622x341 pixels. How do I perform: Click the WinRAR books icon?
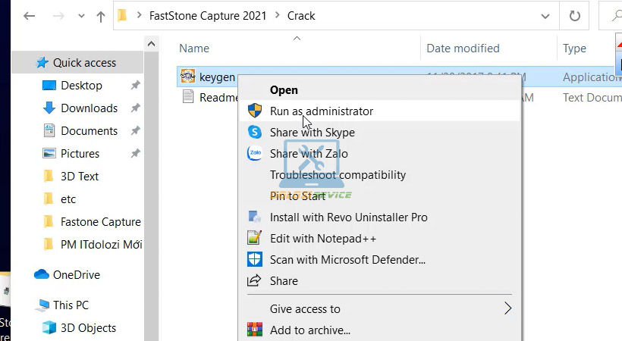[255, 330]
